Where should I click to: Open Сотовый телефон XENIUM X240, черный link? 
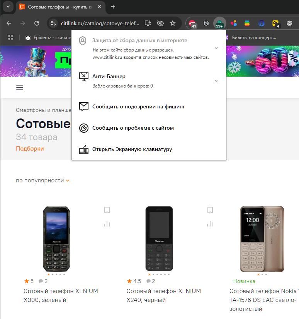(x=164, y=296)
